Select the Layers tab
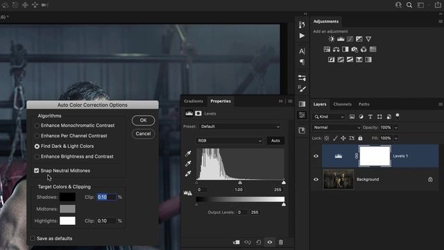Viewport: 444px width, 250px height. coord(320,104)
